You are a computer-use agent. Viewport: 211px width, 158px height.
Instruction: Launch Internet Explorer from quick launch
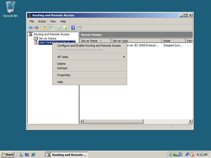tap(33, 155)
